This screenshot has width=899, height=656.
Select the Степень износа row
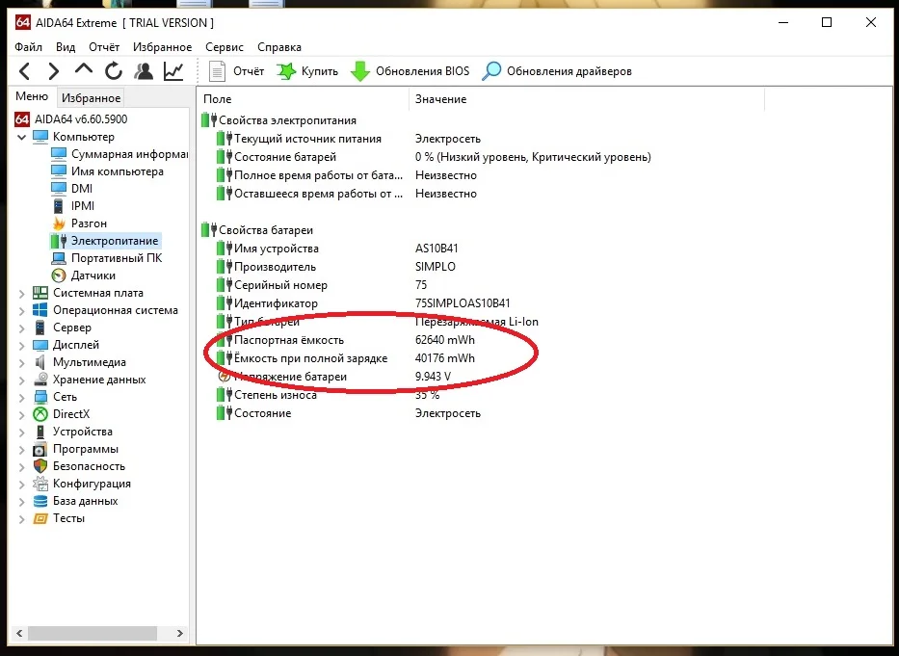(328, 395)
